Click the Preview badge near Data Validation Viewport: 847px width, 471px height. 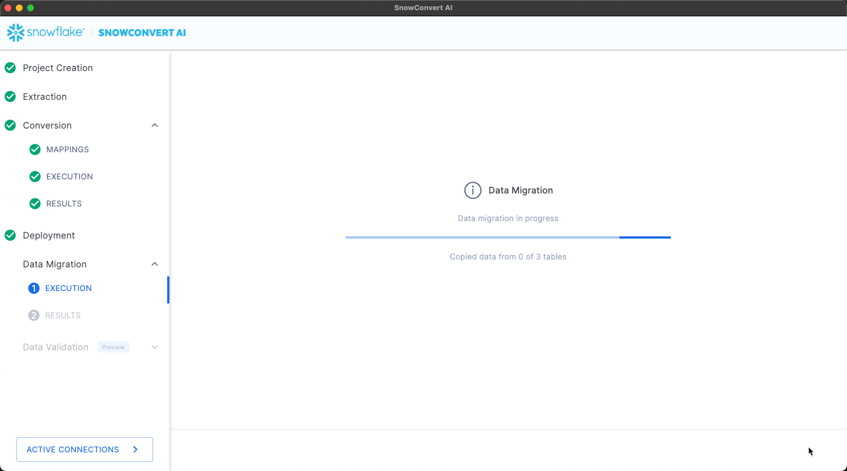click(113, 347)
